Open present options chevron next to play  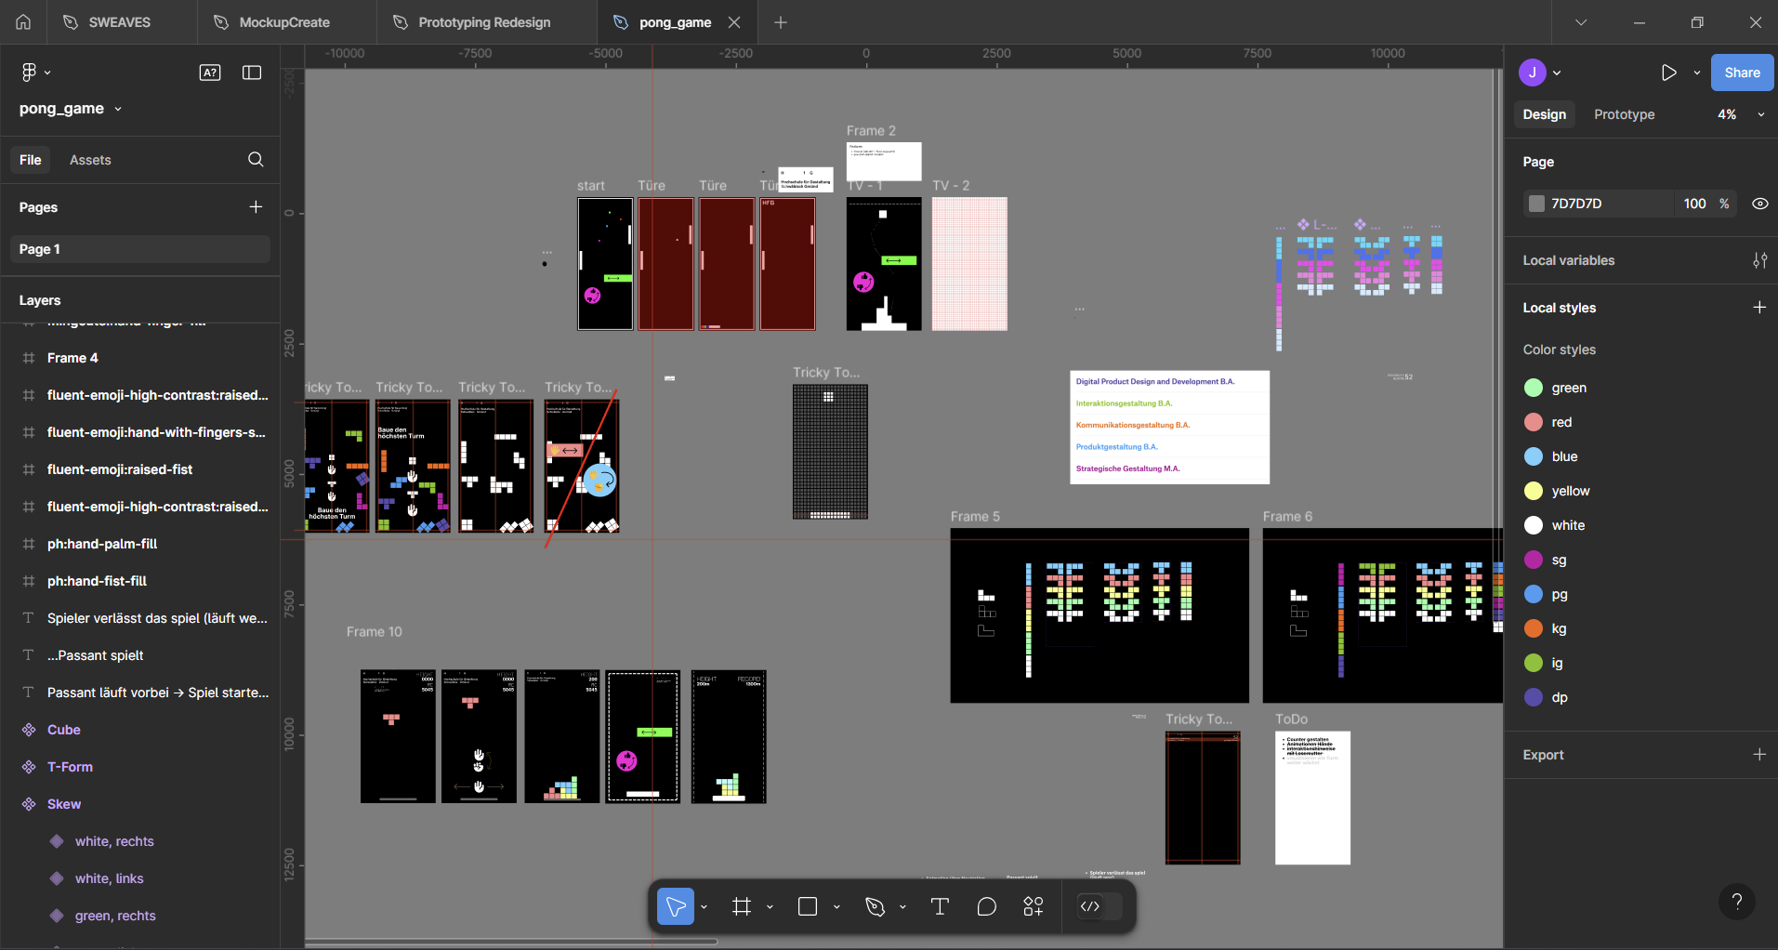click(1697, 73)
